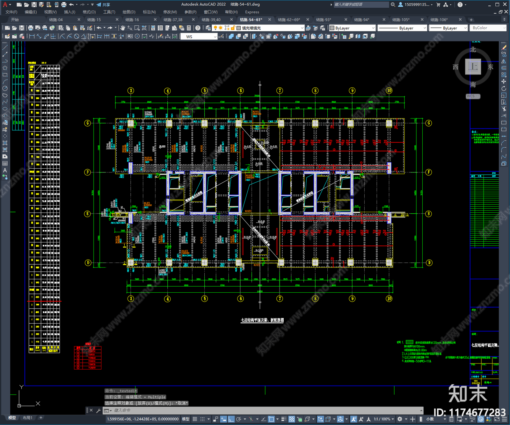Toggle transparency display in status bar
This screenshot has width=510, height=425.
(292, 419)
